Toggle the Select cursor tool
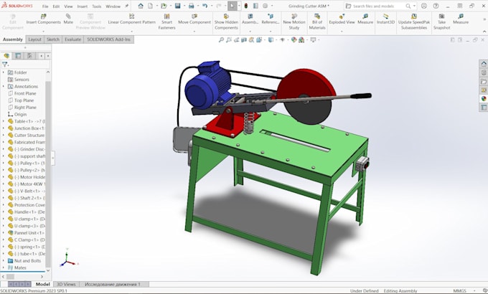The height and width of the screenshot is (294, 488). point(233,6)
